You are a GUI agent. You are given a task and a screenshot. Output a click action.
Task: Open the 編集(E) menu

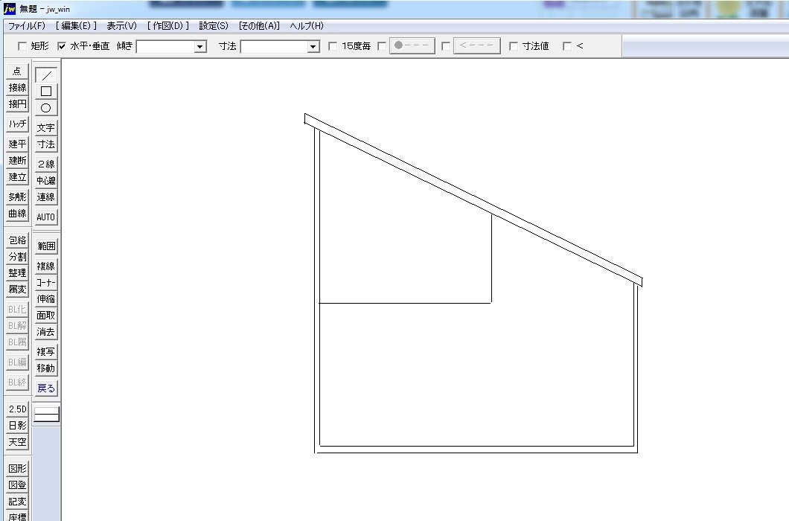tap(76, 25)
